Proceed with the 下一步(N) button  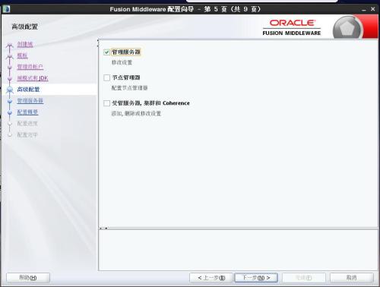point(256,278)
